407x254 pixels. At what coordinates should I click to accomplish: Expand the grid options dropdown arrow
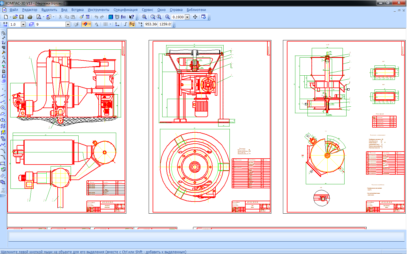pos(110,24)
